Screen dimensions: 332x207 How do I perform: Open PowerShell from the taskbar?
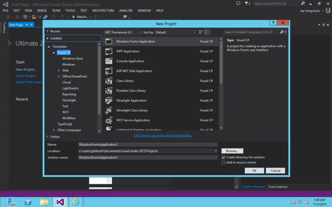click(28, 202)
